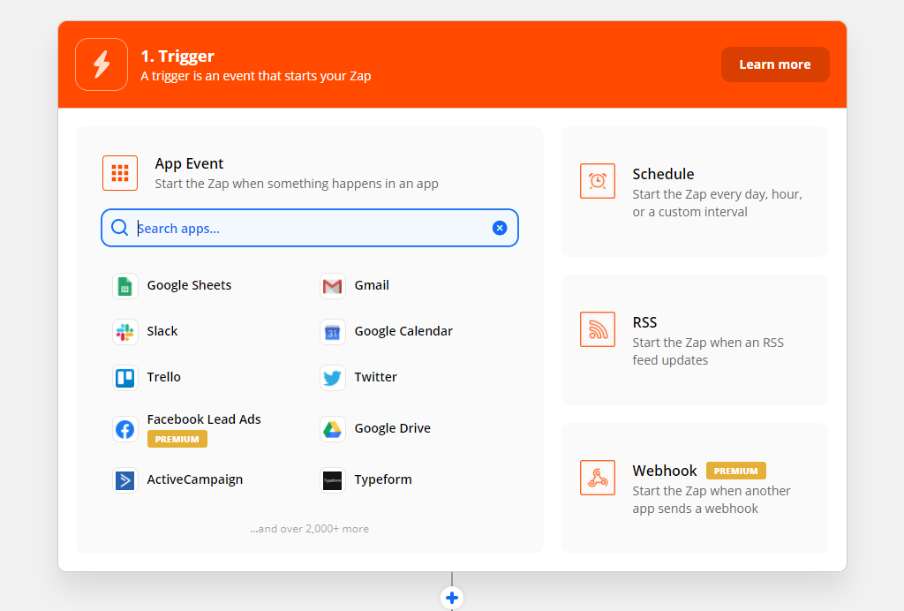
Task: Click the Learn more button
Action: pyautogui.click(x=775, y=64)
